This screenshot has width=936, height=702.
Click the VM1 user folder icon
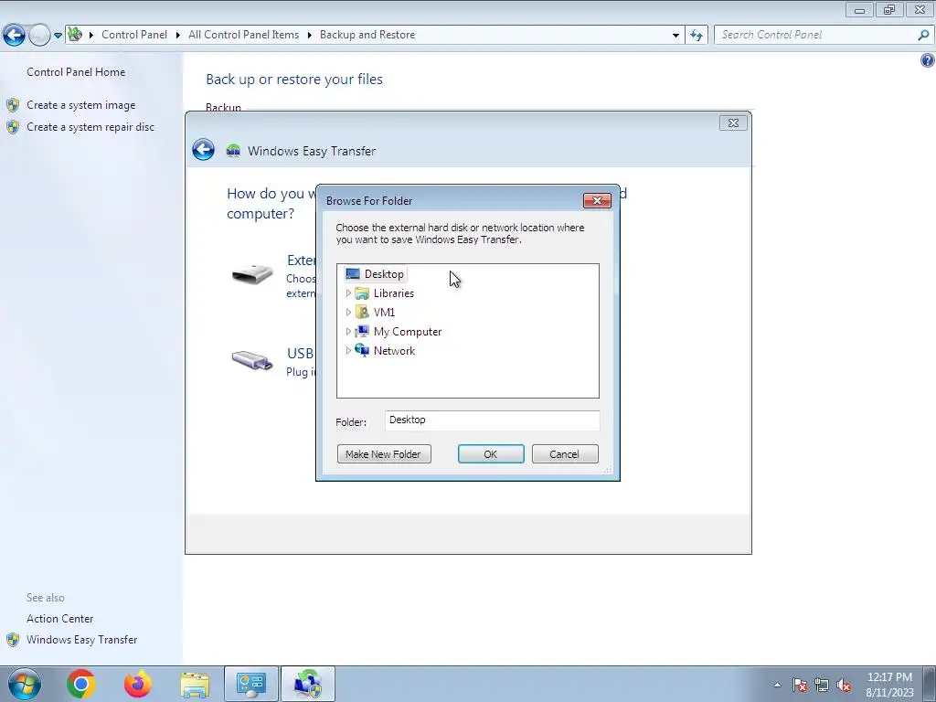362,313
